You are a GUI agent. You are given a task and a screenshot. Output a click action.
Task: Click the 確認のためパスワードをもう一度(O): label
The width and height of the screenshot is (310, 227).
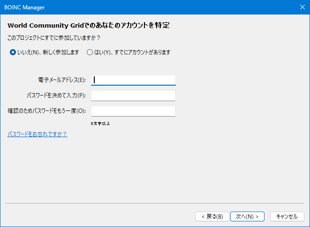[47, 111]
